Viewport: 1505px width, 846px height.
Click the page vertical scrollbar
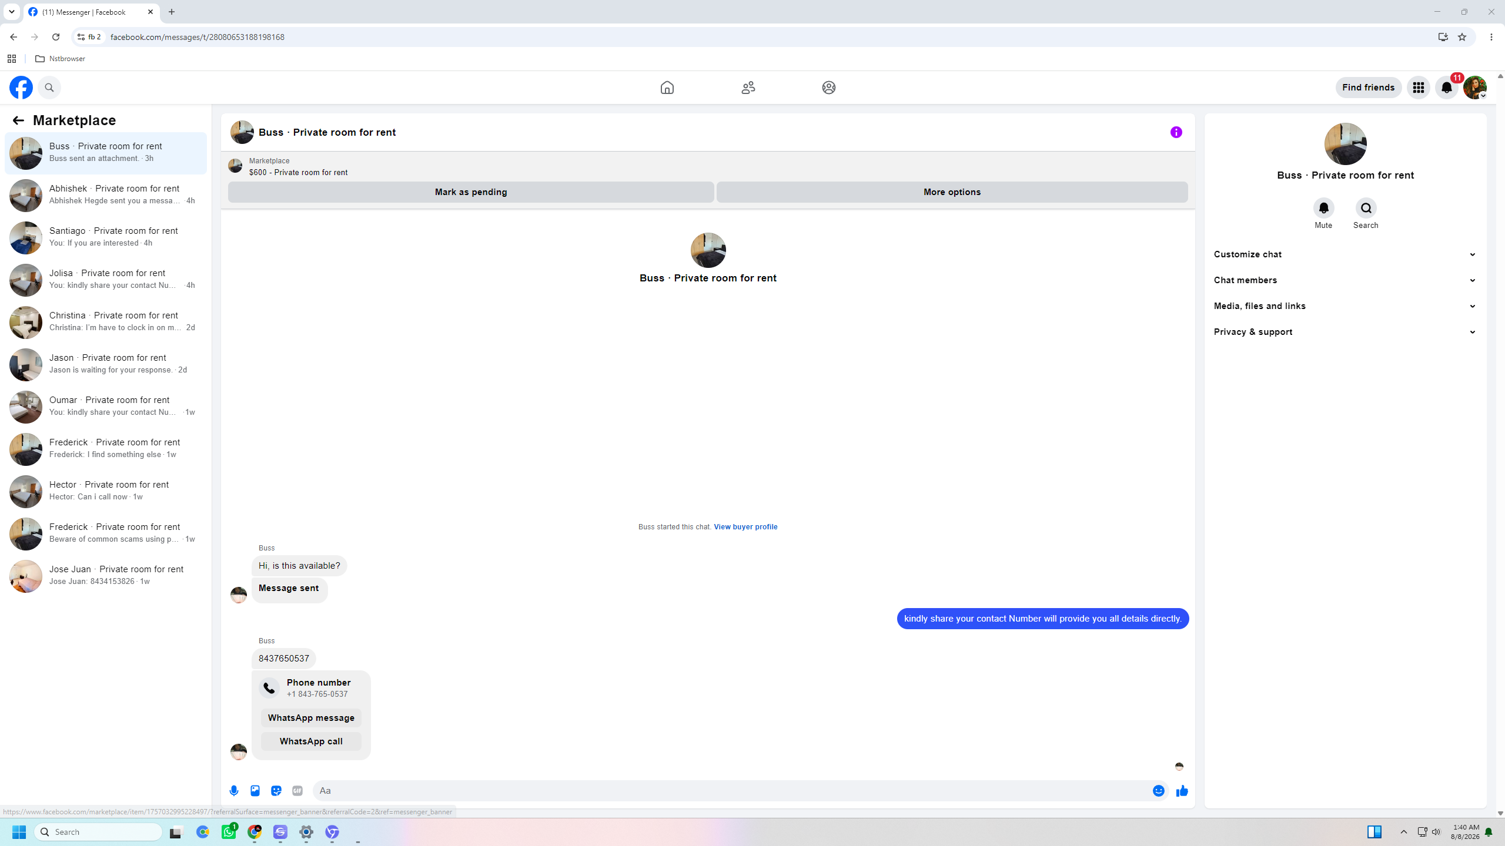pyautogui.click(x=1500, y=445)
